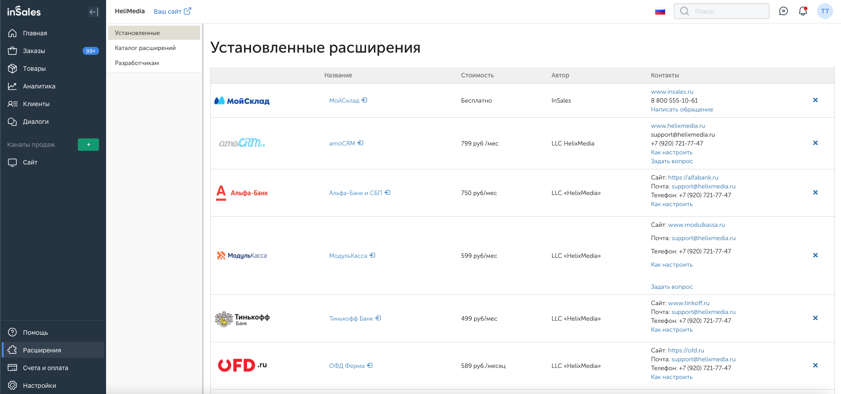This screenshot has height=394, width=841.
Task: Click the 799 руб /мес price cell
Action: [480, 143]
